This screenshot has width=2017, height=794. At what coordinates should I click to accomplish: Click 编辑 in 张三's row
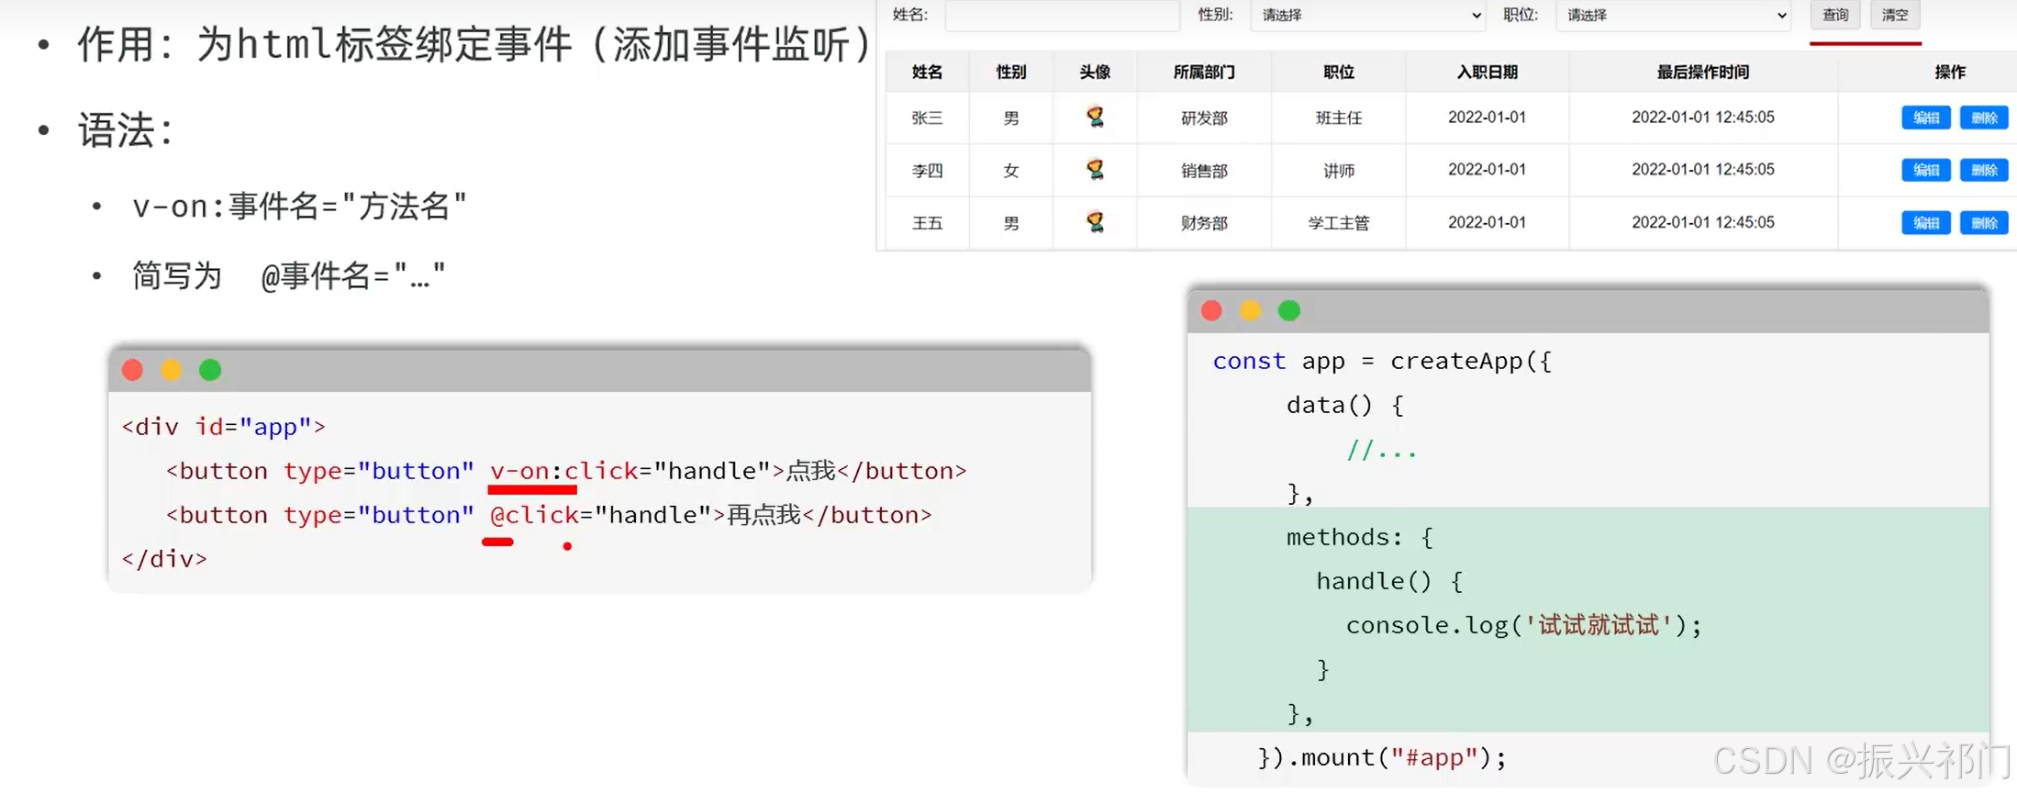click(x=1925, y=117)
